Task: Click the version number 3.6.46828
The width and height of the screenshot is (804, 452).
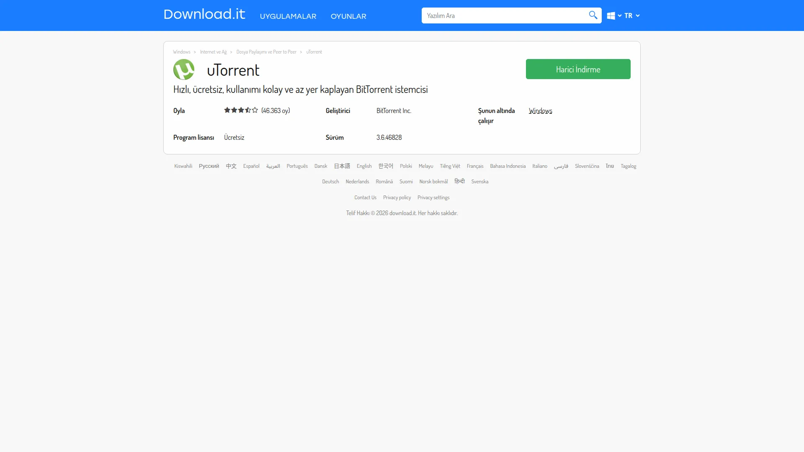Action: 389,138
